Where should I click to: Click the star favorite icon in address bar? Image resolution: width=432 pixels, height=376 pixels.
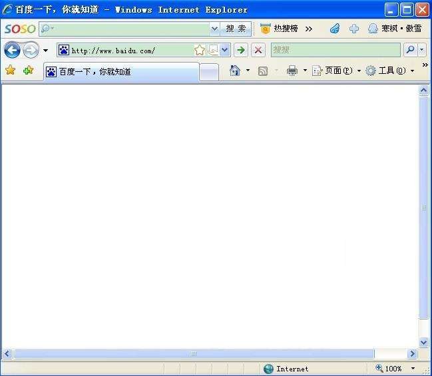click(200, 50)
